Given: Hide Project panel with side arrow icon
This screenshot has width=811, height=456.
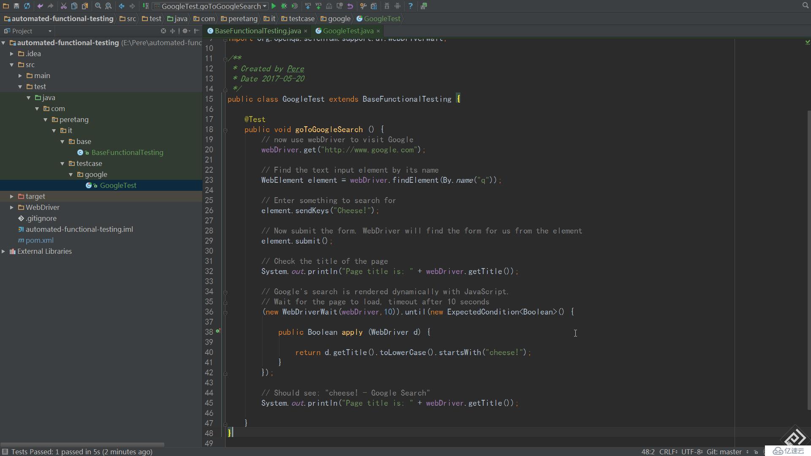Looking at the screenshot, I should (x=197, y=31).
